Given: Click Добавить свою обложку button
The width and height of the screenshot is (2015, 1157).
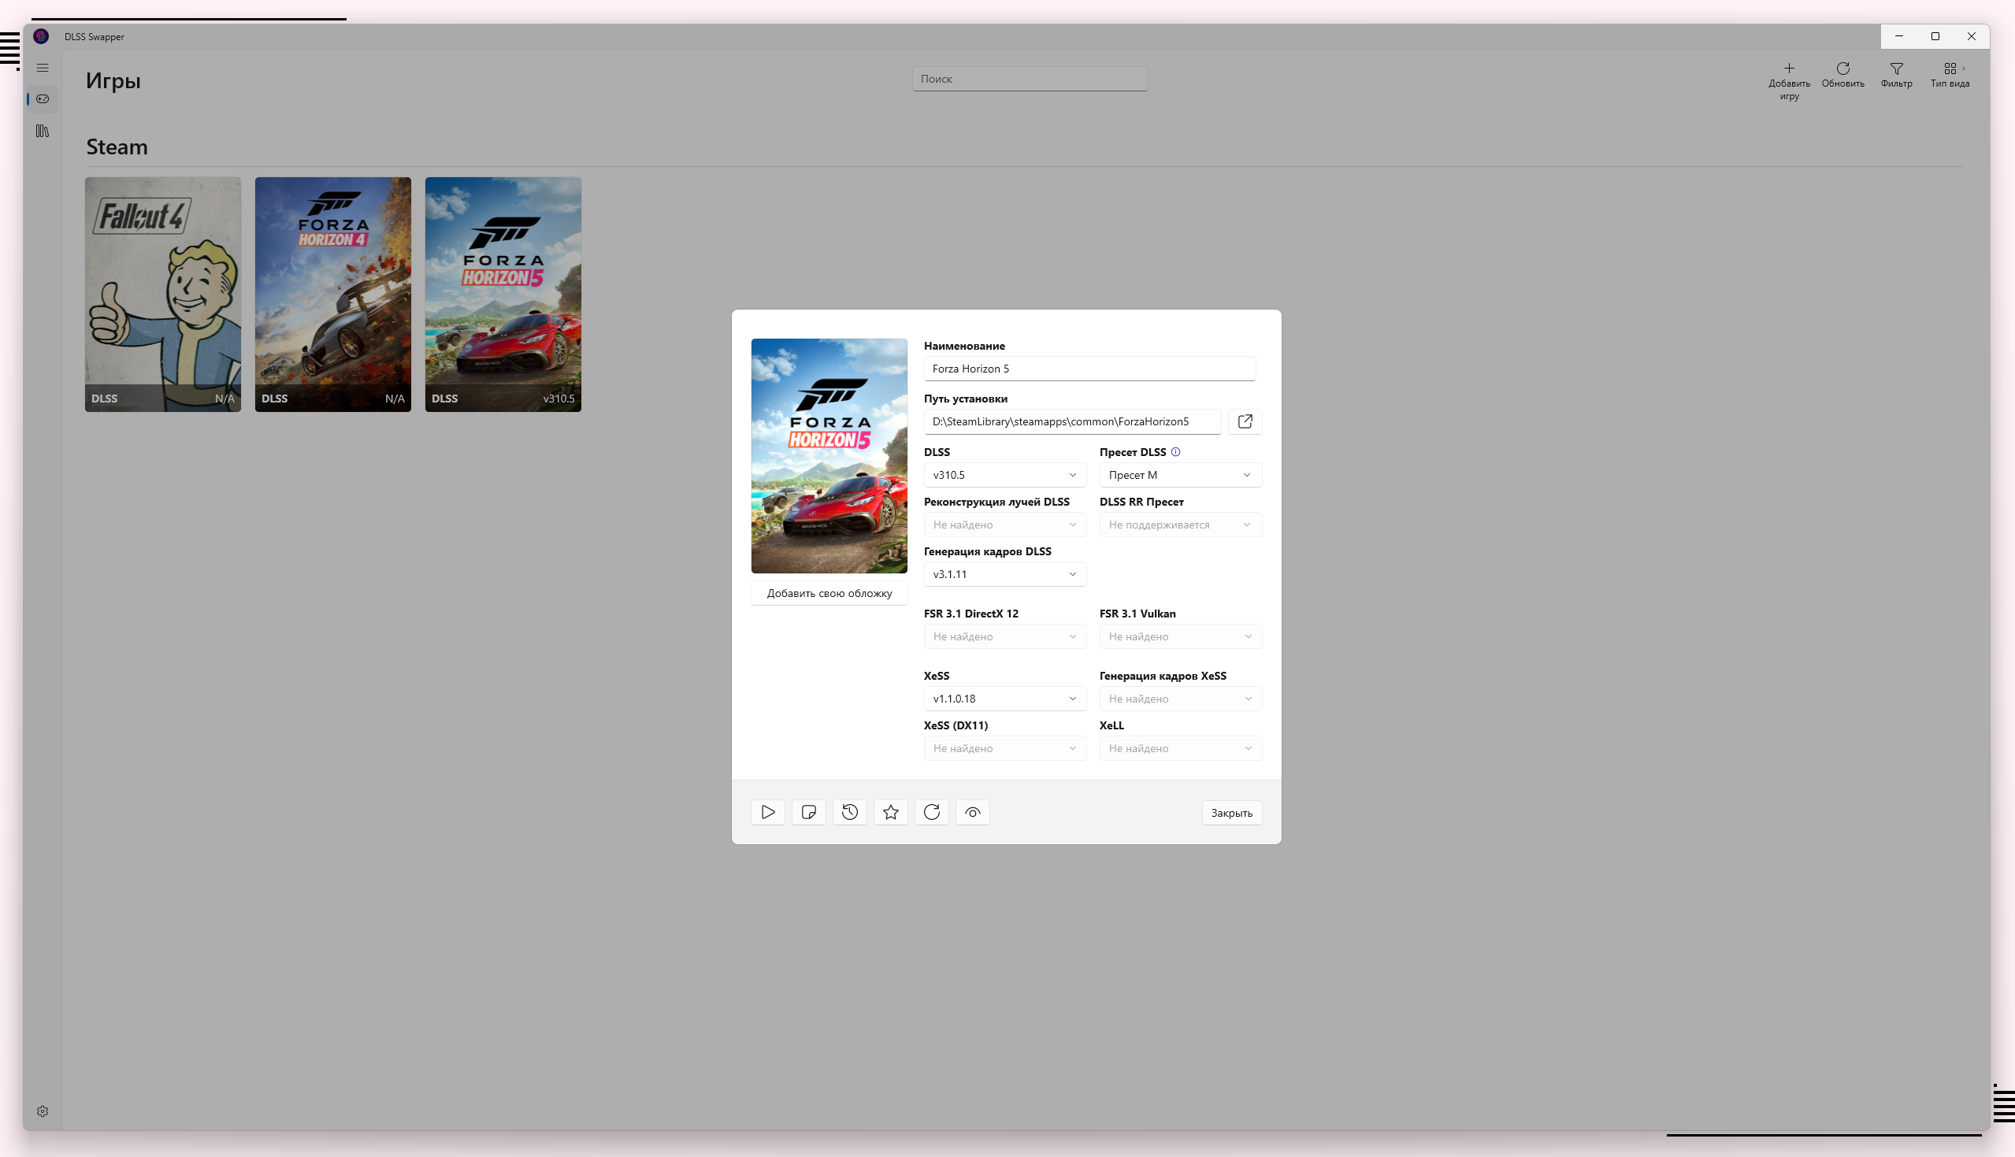Looking at the screenshot, I should (x=829, y=594).
